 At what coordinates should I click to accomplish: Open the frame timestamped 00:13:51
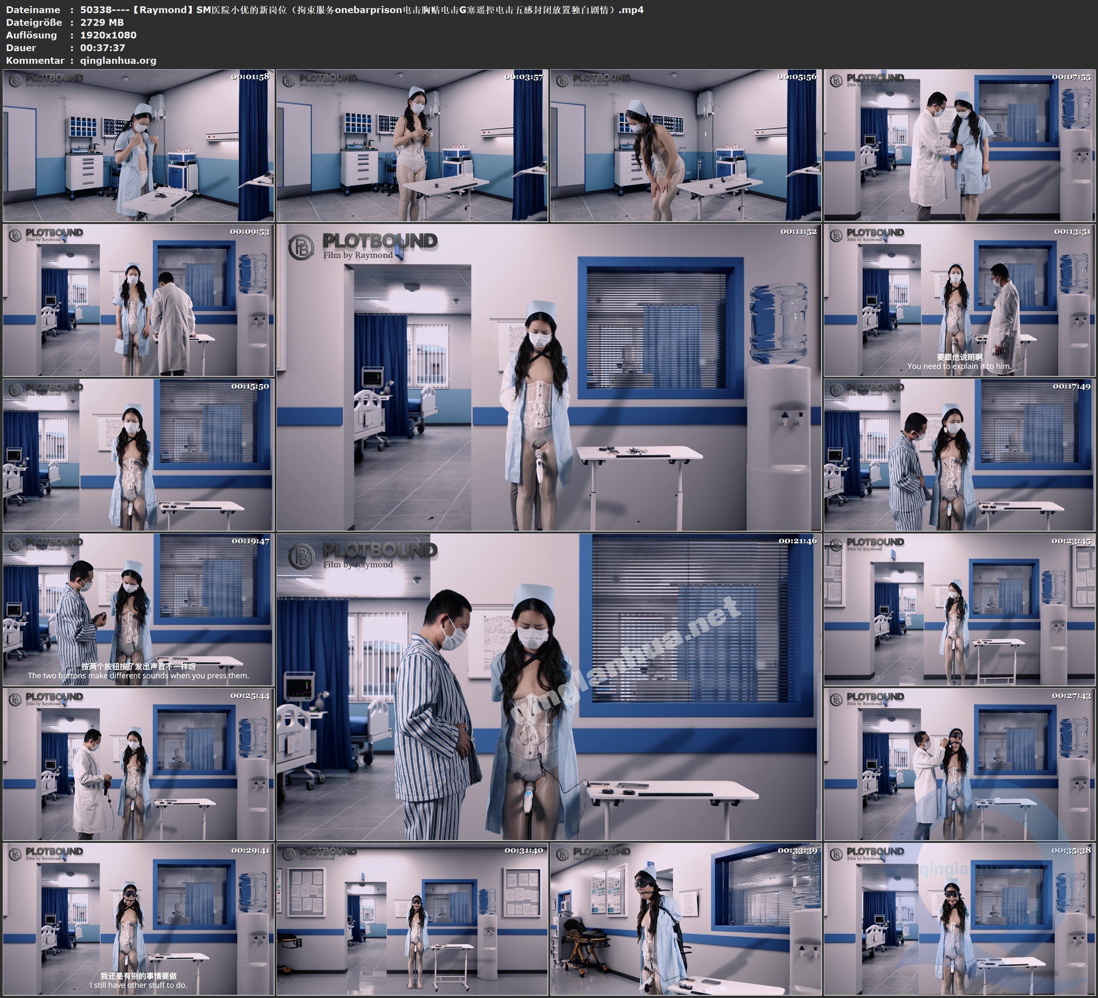960,299
